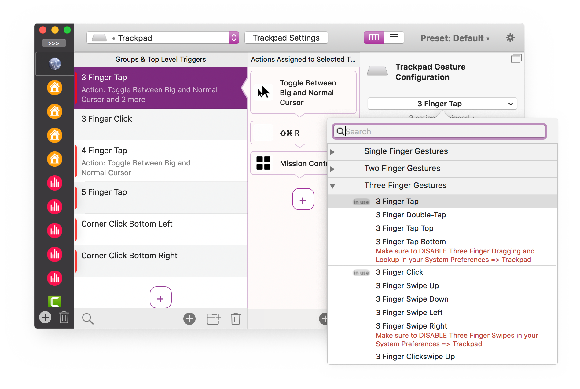Click the trash icon below the triggers list
This screenshot has height=389, width=580.
coord(235,318)
